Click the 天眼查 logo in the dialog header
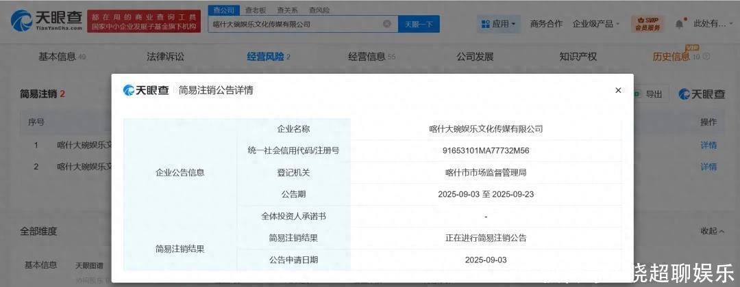740x287 pixels. (146, 90)
